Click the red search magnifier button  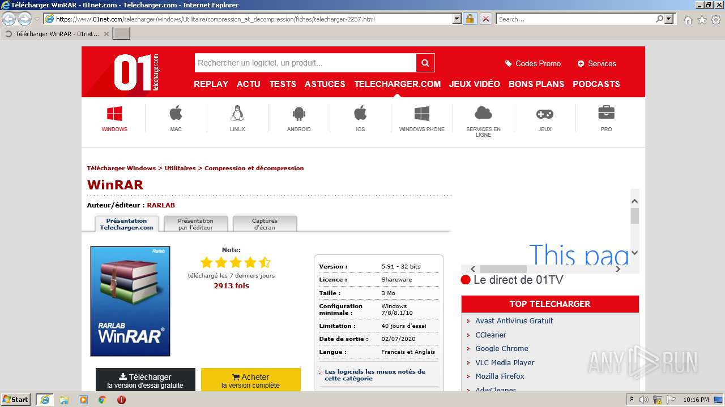[425, 63]
